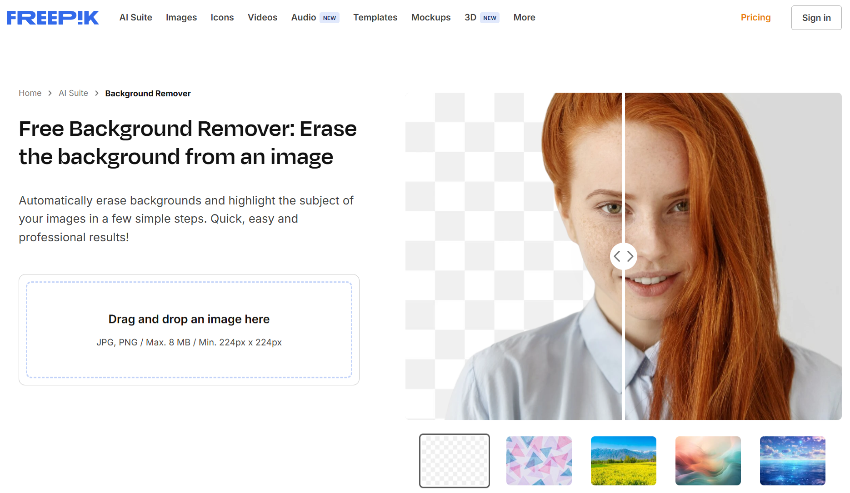Pick the yellow field landscape background
This screenshot has width=850, height=493.
[623, 461]
